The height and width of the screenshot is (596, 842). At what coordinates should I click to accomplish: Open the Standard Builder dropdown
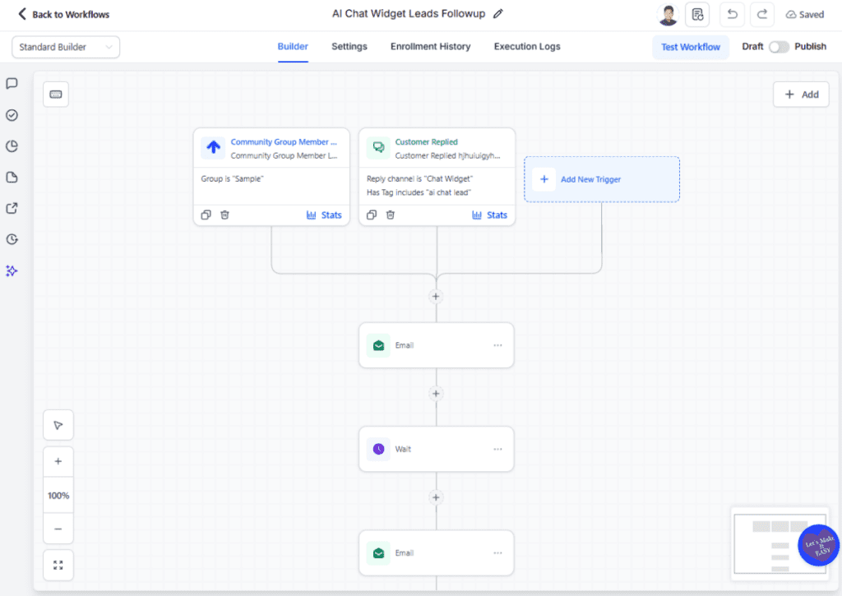[66, 47]
